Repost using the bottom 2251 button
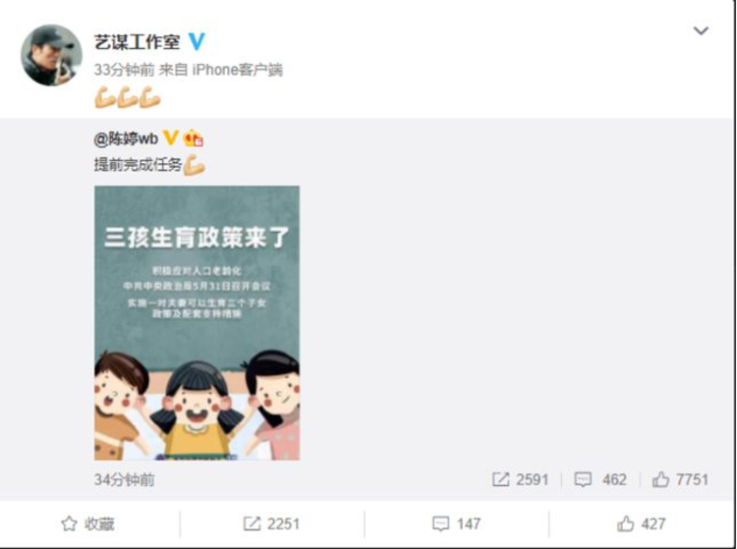 click(x=271, y=523)
